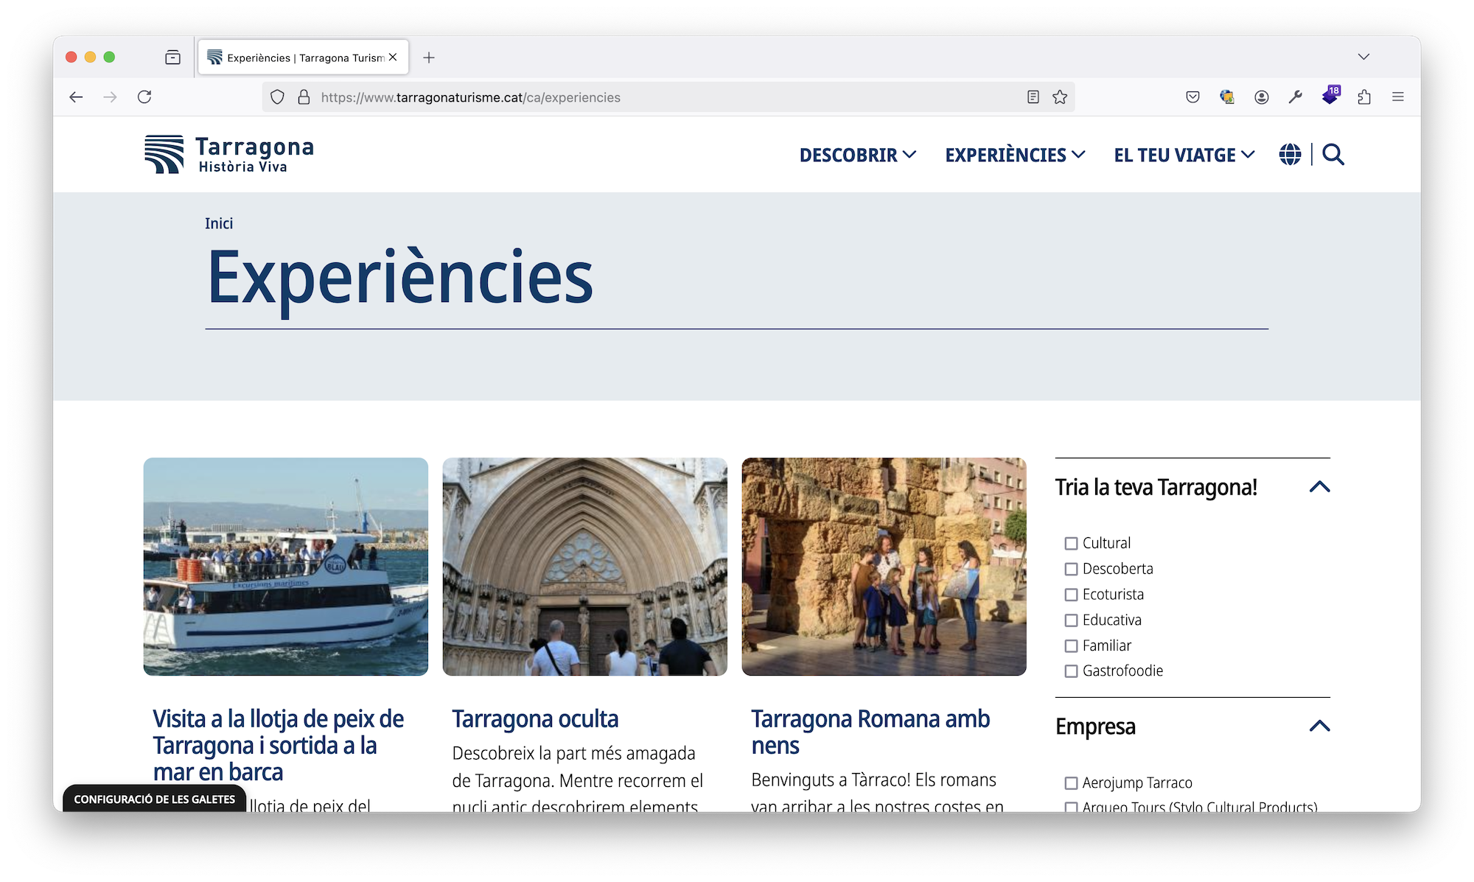The height and width of the screenshot is (882, 1474).
Task: Check the Cultural filter checkbox
Action: (1071, 544)
